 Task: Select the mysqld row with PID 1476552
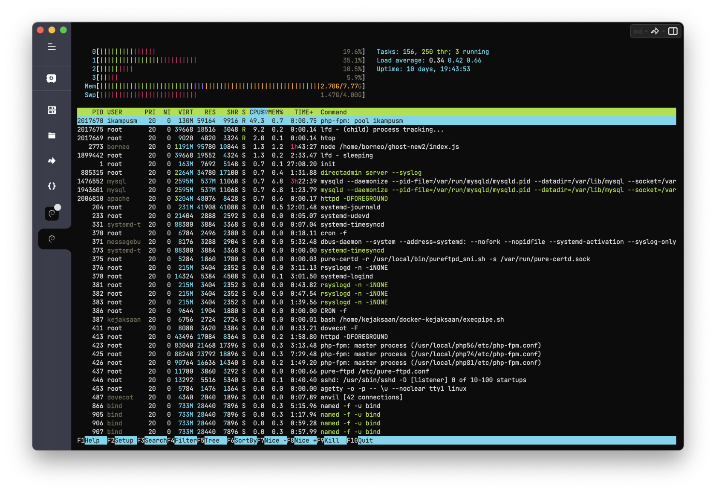click(x=376, y=181)
